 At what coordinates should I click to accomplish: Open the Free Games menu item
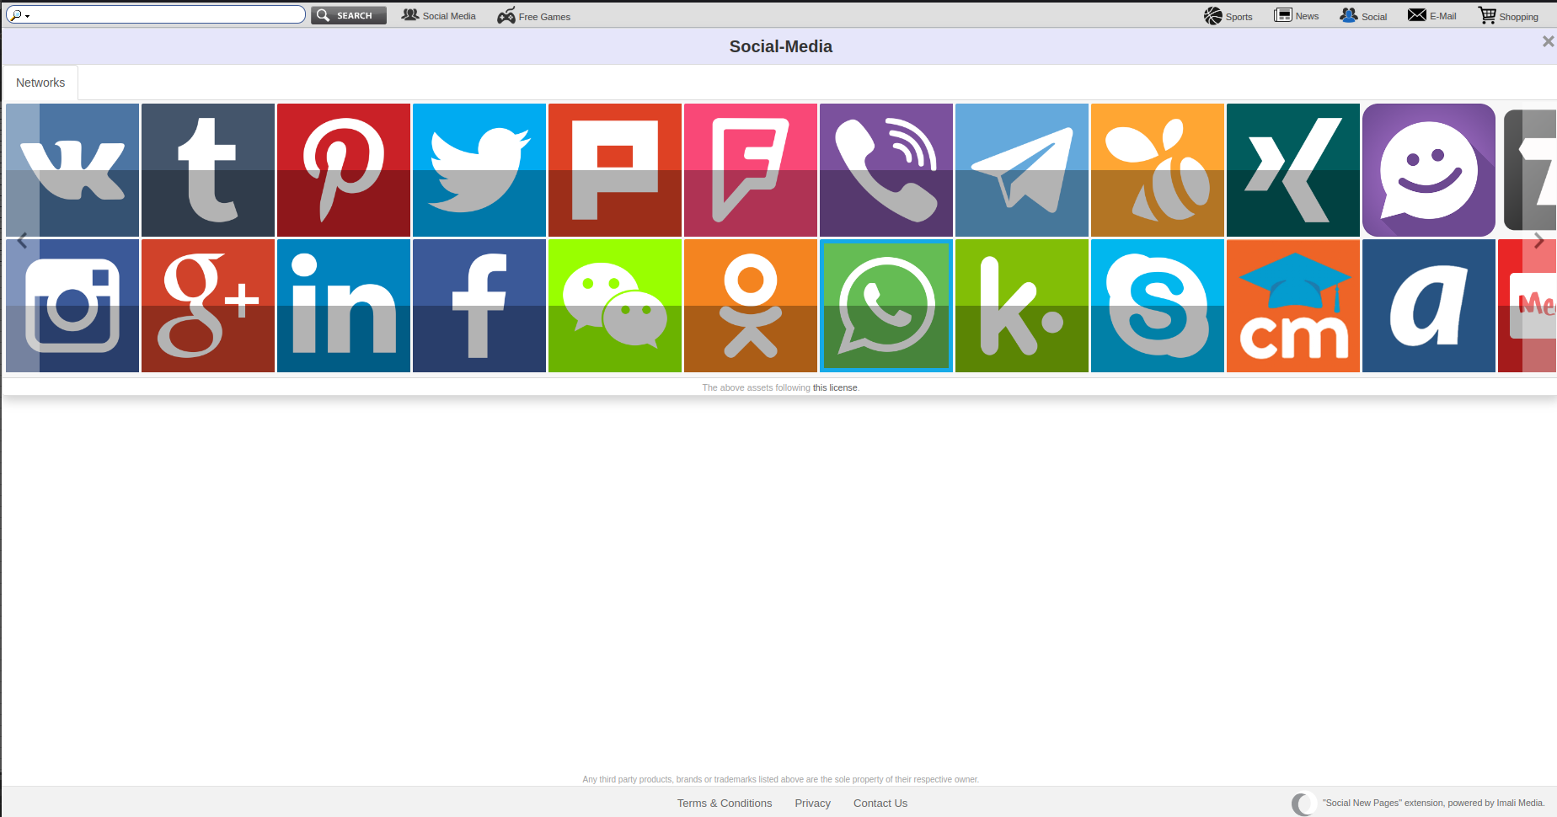pos(533,15)
